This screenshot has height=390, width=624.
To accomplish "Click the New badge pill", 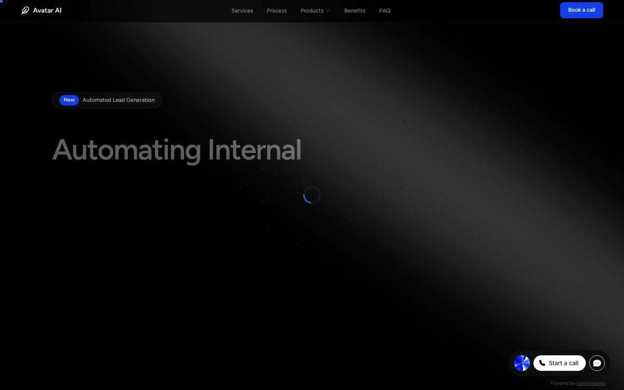I will click(69, 100).
